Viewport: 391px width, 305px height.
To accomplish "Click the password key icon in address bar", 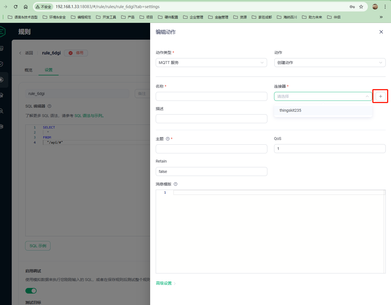I will pos(352,7).
